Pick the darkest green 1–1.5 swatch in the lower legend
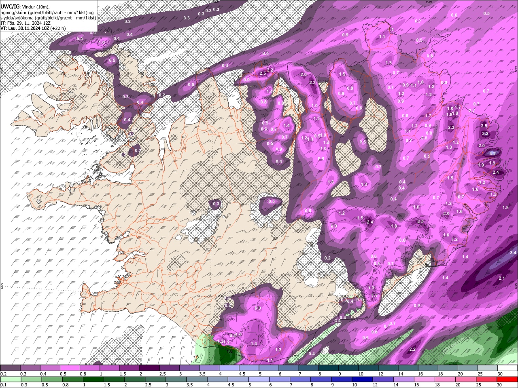This screenshot has height=388, width=518. click(x=93, y=379)
